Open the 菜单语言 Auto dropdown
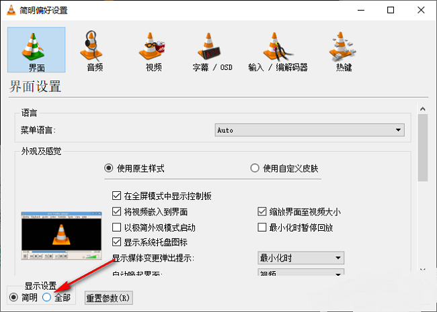 coord(310,130)
